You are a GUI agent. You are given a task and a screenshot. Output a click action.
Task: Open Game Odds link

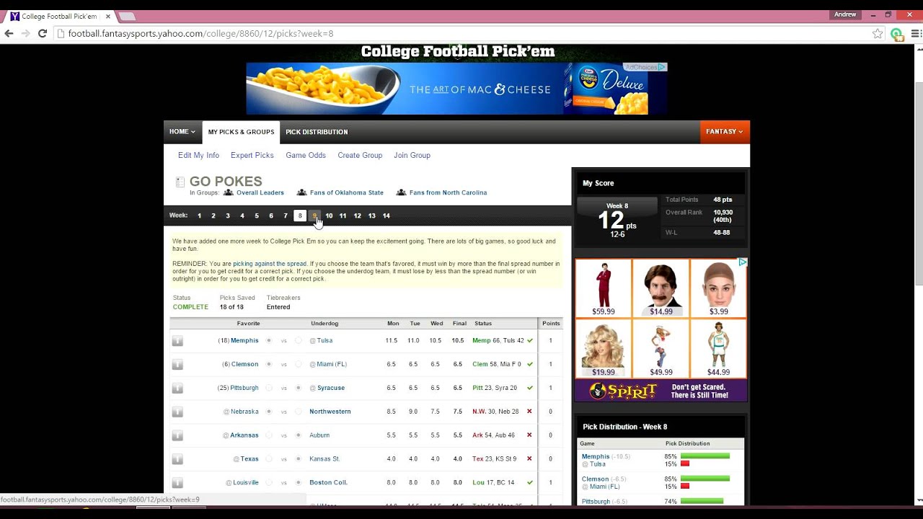click(x=306, y=155)
